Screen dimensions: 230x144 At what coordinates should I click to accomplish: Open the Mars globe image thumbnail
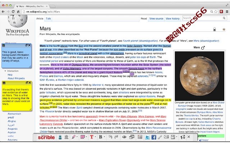pyautogui.click(x=199, y=76)
